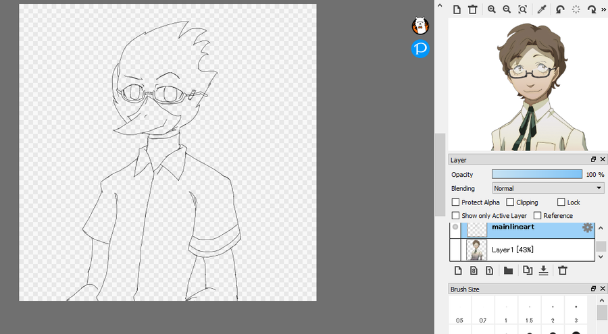Open the Blending mode dropdown
This screenshot has height=334, width=608.
[x=549, y=188]
